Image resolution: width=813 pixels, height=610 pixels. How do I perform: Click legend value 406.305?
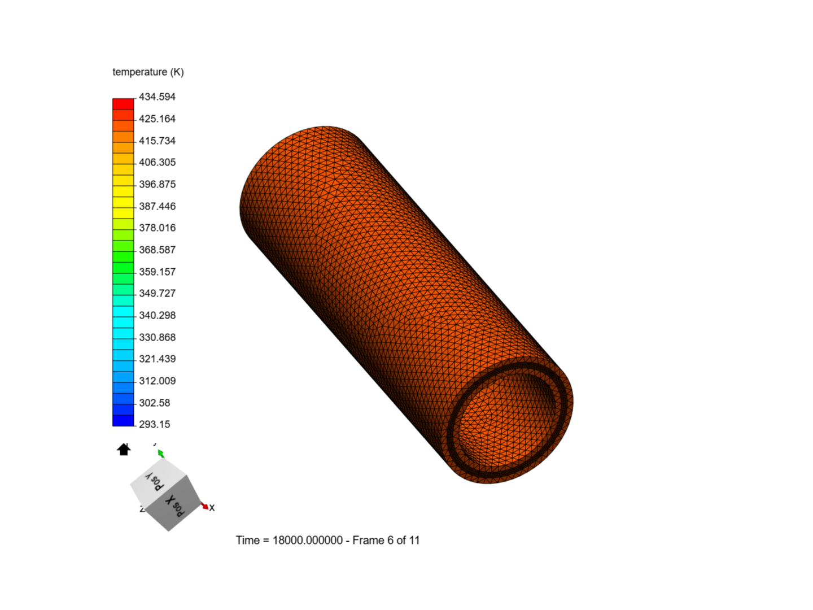click(158, 162)
